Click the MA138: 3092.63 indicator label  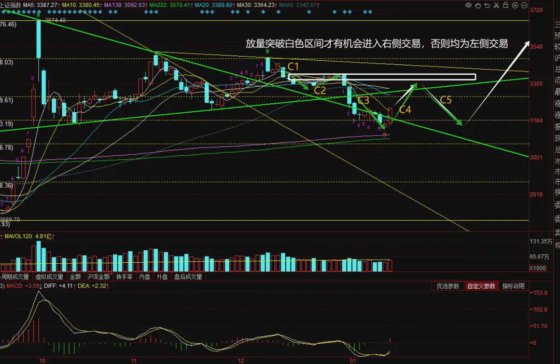[125, 5]
